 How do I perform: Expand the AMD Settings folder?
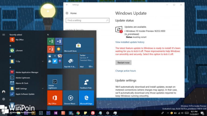point(43,89)
